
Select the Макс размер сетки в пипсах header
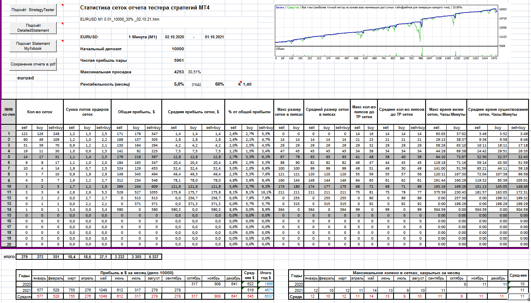(289, 112)
